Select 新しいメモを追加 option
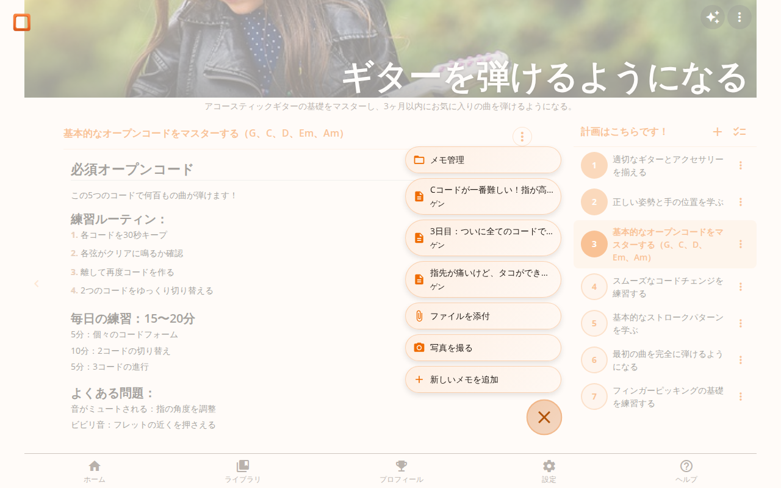The width and height of the screenshot is (781, 488). pos(483,379)
